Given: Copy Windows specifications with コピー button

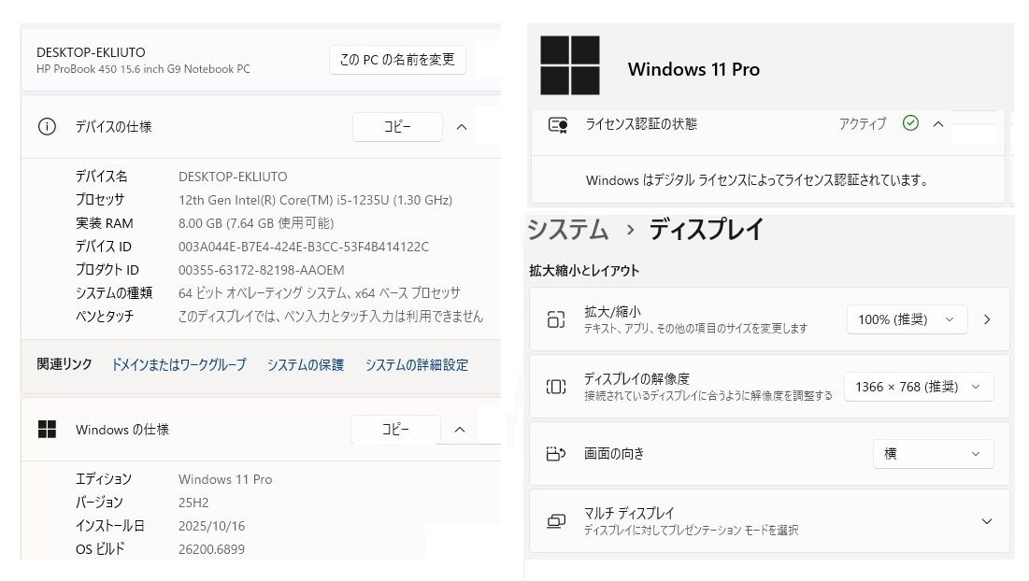Looking at the screenshot, I should pyautogui.click(x=395, y=430).
